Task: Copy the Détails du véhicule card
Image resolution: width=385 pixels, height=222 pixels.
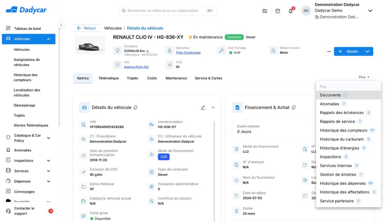Action: pyautogui.click(x=135, y=107)
